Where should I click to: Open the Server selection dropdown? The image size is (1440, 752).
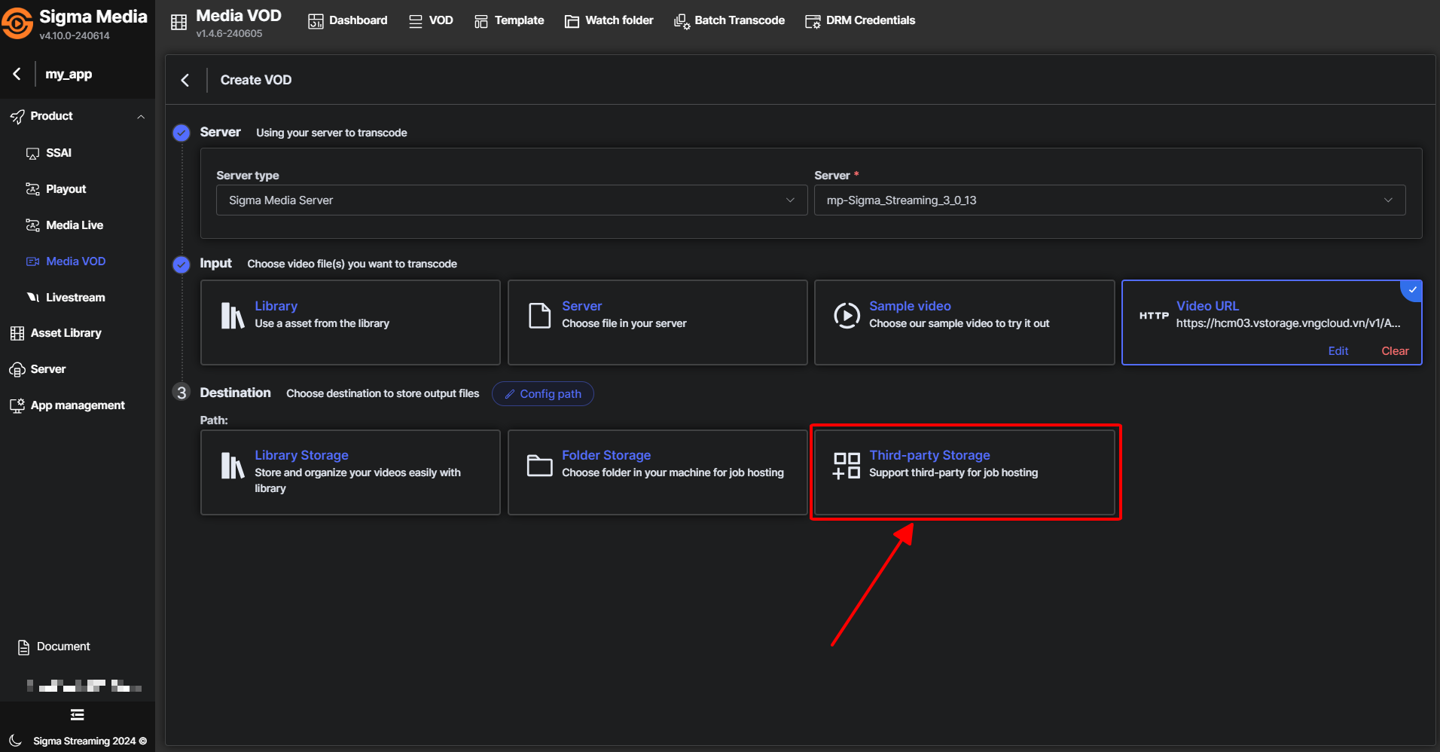point(1109,200)
